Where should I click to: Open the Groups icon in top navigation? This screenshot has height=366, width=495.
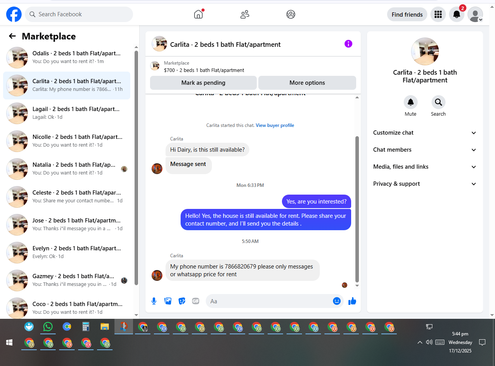[291, 14]
